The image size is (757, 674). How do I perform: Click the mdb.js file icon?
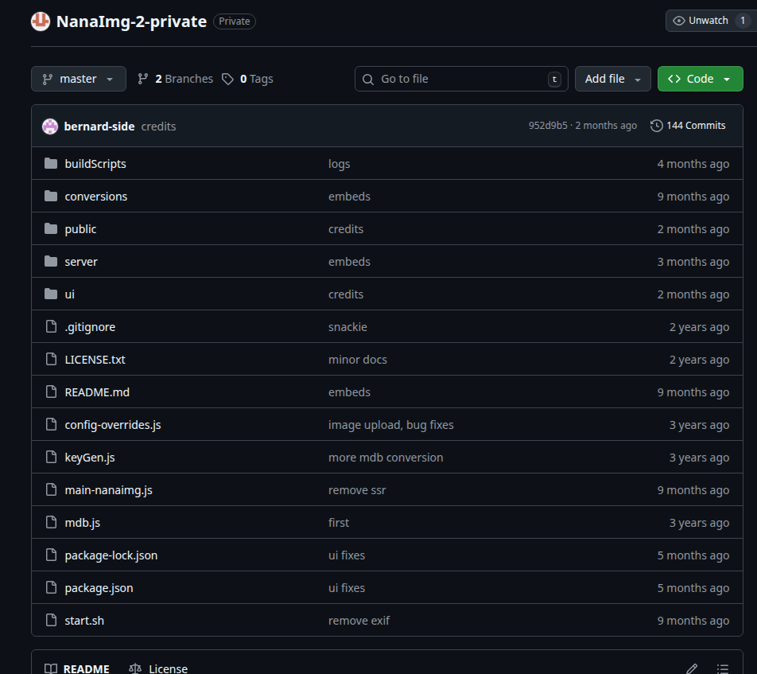coord(51,522)
